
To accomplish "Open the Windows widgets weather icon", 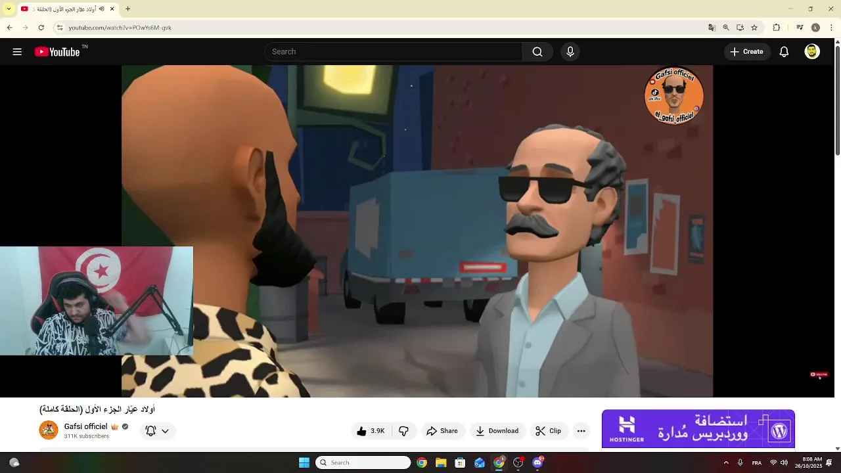I will click(14, 462).
